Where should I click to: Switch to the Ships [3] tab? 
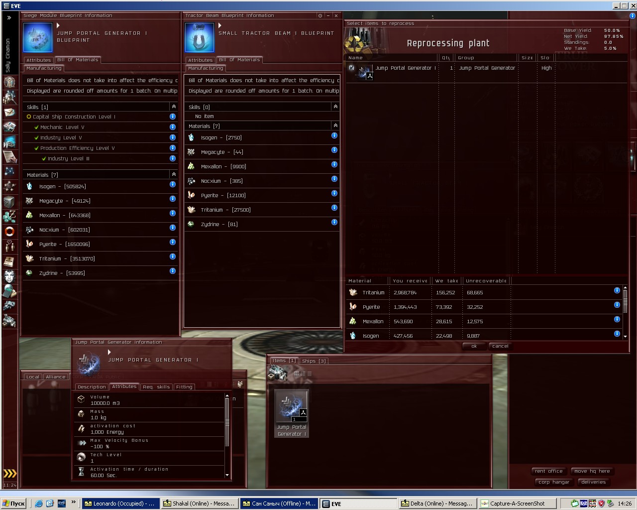click(x=314, y=361)
